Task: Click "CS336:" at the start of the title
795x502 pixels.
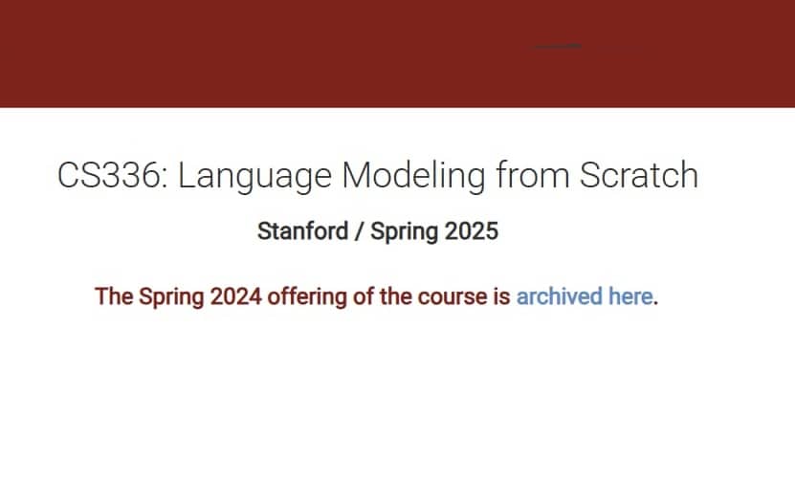Action: coord(112,177)
